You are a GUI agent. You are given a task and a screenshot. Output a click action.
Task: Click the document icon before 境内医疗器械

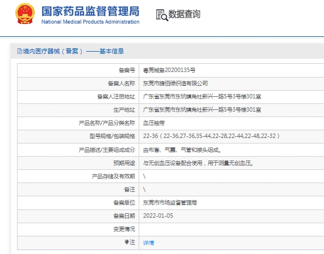(20, 51)
